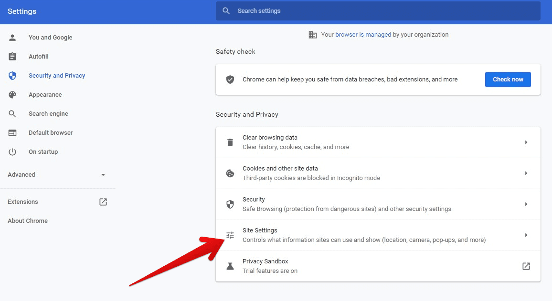Click the Safety check heading
Screen dimensions: 552x301
click(x=235, y=51)
